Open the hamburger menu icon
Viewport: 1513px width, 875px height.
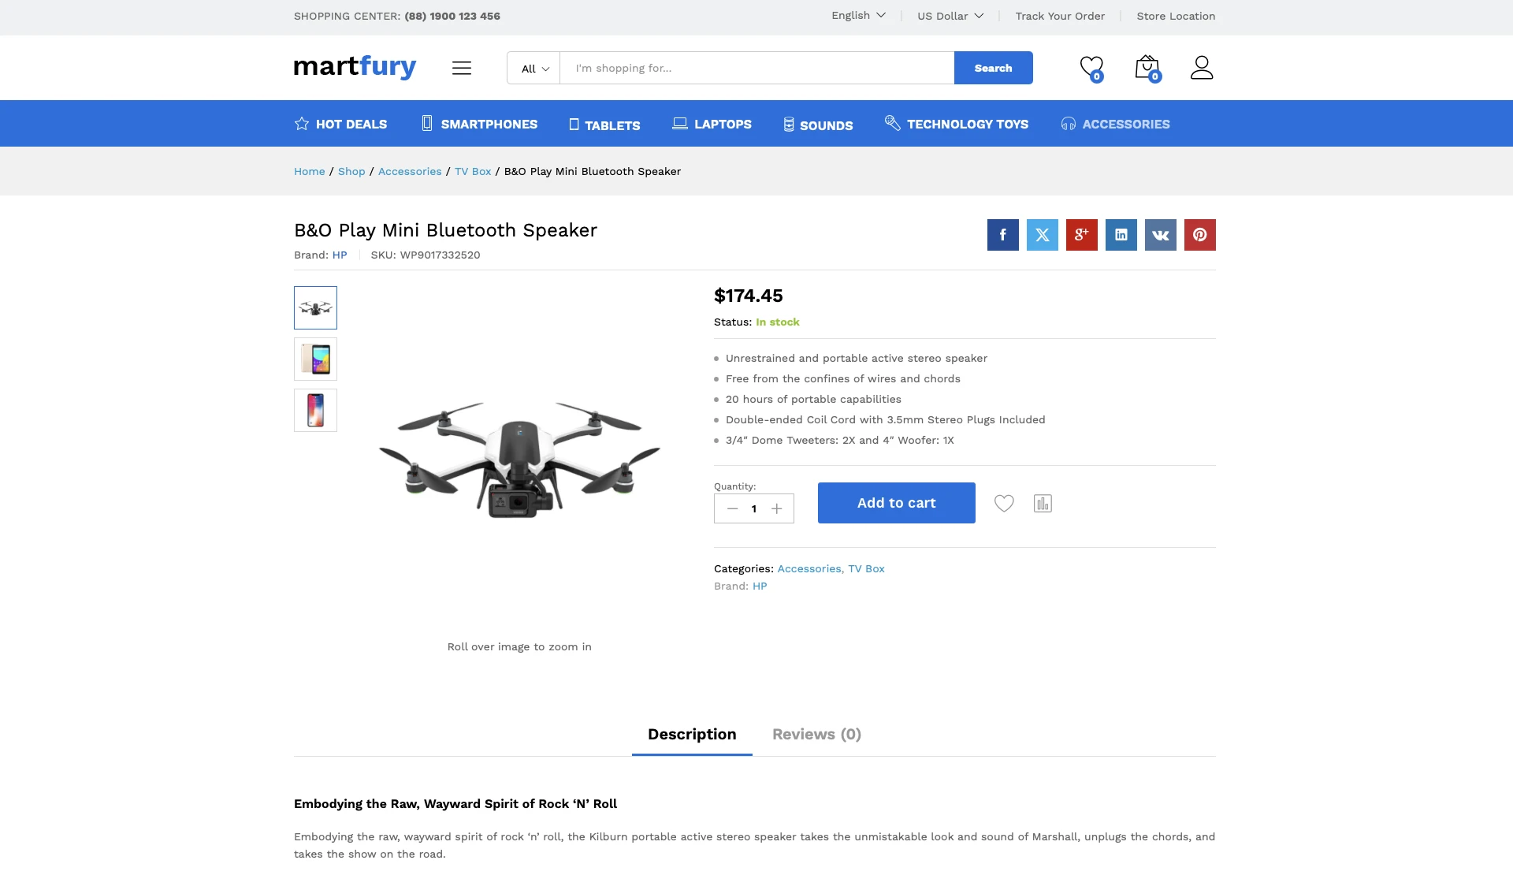coord(462,68)
